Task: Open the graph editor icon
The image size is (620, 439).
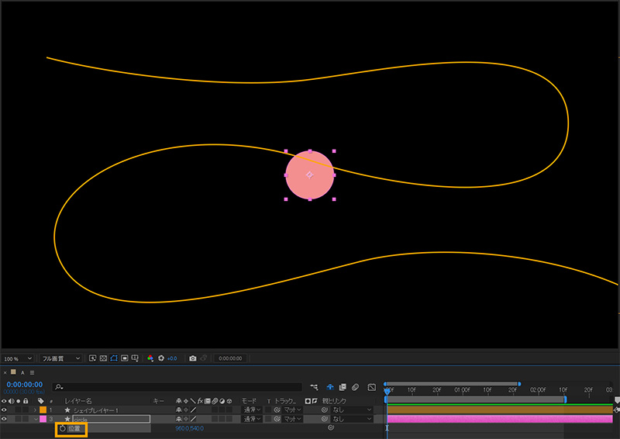Action: click(x=372, y=386)
